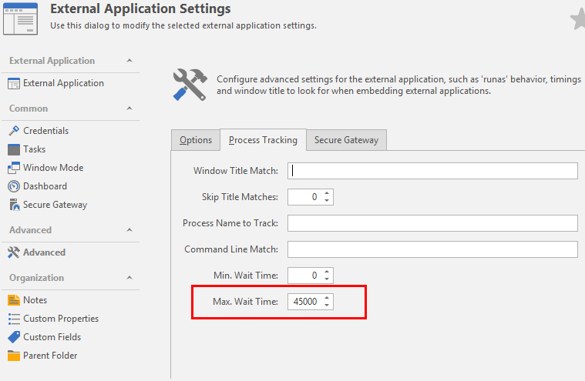Screen dimensions: 585x381
Task: Open Credentials key icon in sidebar
Action: point(14,131)
